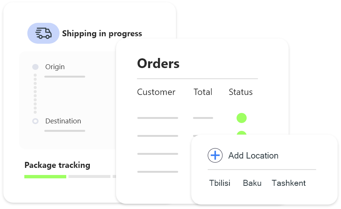This screenshot has height=209, width=341.
Task: Click the first customer row placeholder
Action: [158, 118]
